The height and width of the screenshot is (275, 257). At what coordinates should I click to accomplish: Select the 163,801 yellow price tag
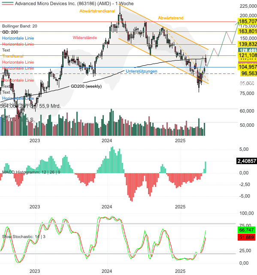[248, 31]
